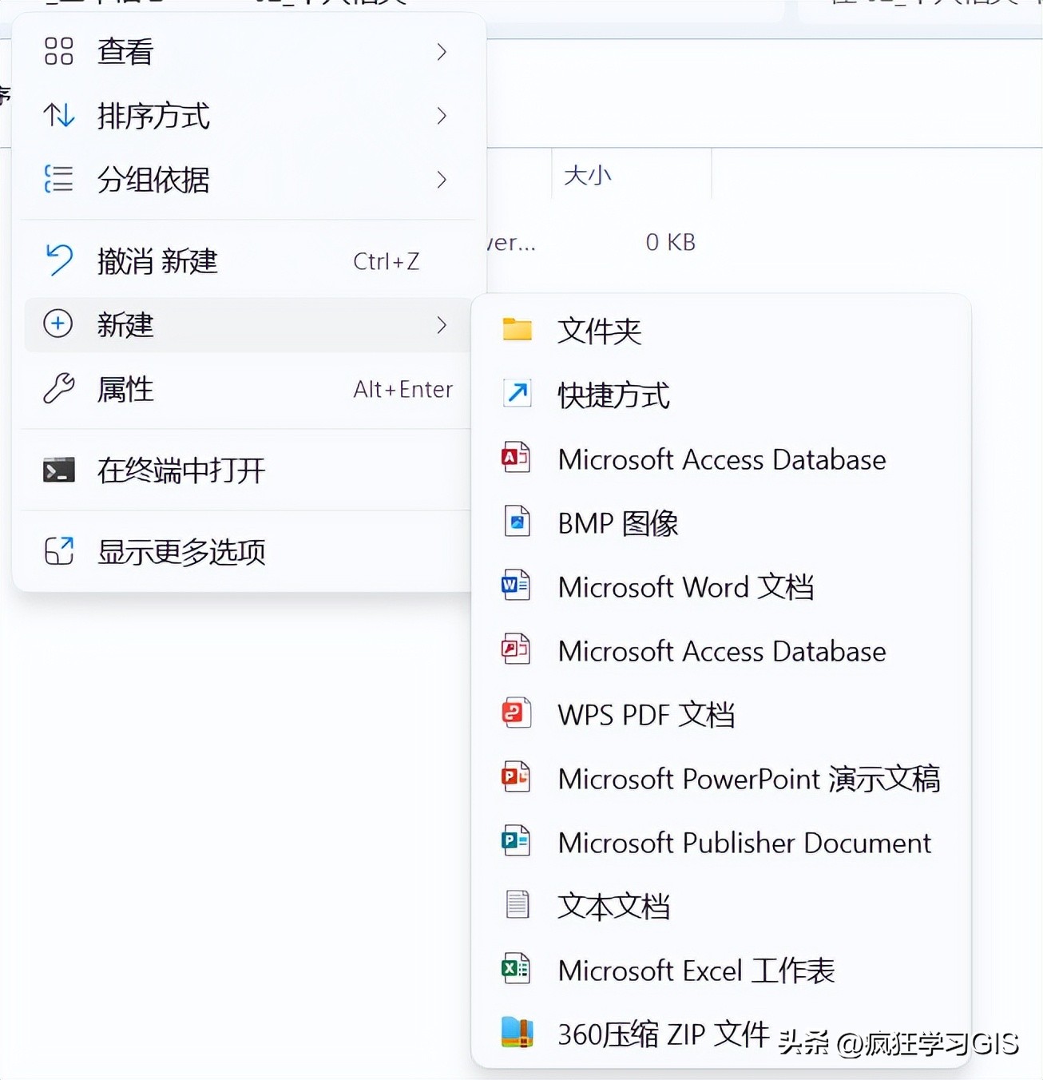Create a new WPS PDF 文档
The width and height of the screenshot is (1043, 1080).
721,714
